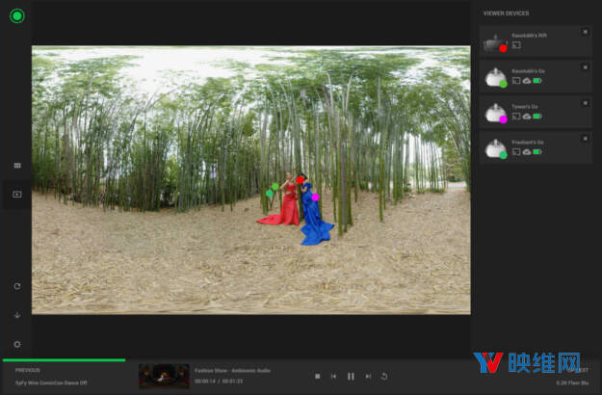602x395 pixels.
Task: Remove the fourth Go device at list bottom
Action: coord(585,137)
